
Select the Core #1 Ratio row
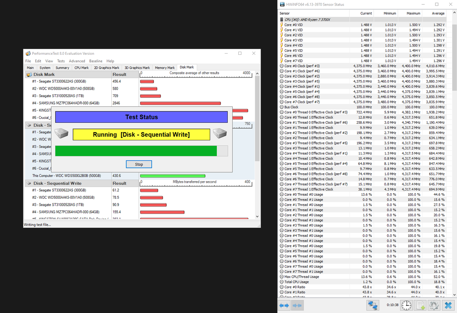[362, 292]
